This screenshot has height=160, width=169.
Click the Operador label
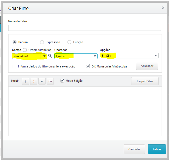pyautogui.click(x=61, y=50)
